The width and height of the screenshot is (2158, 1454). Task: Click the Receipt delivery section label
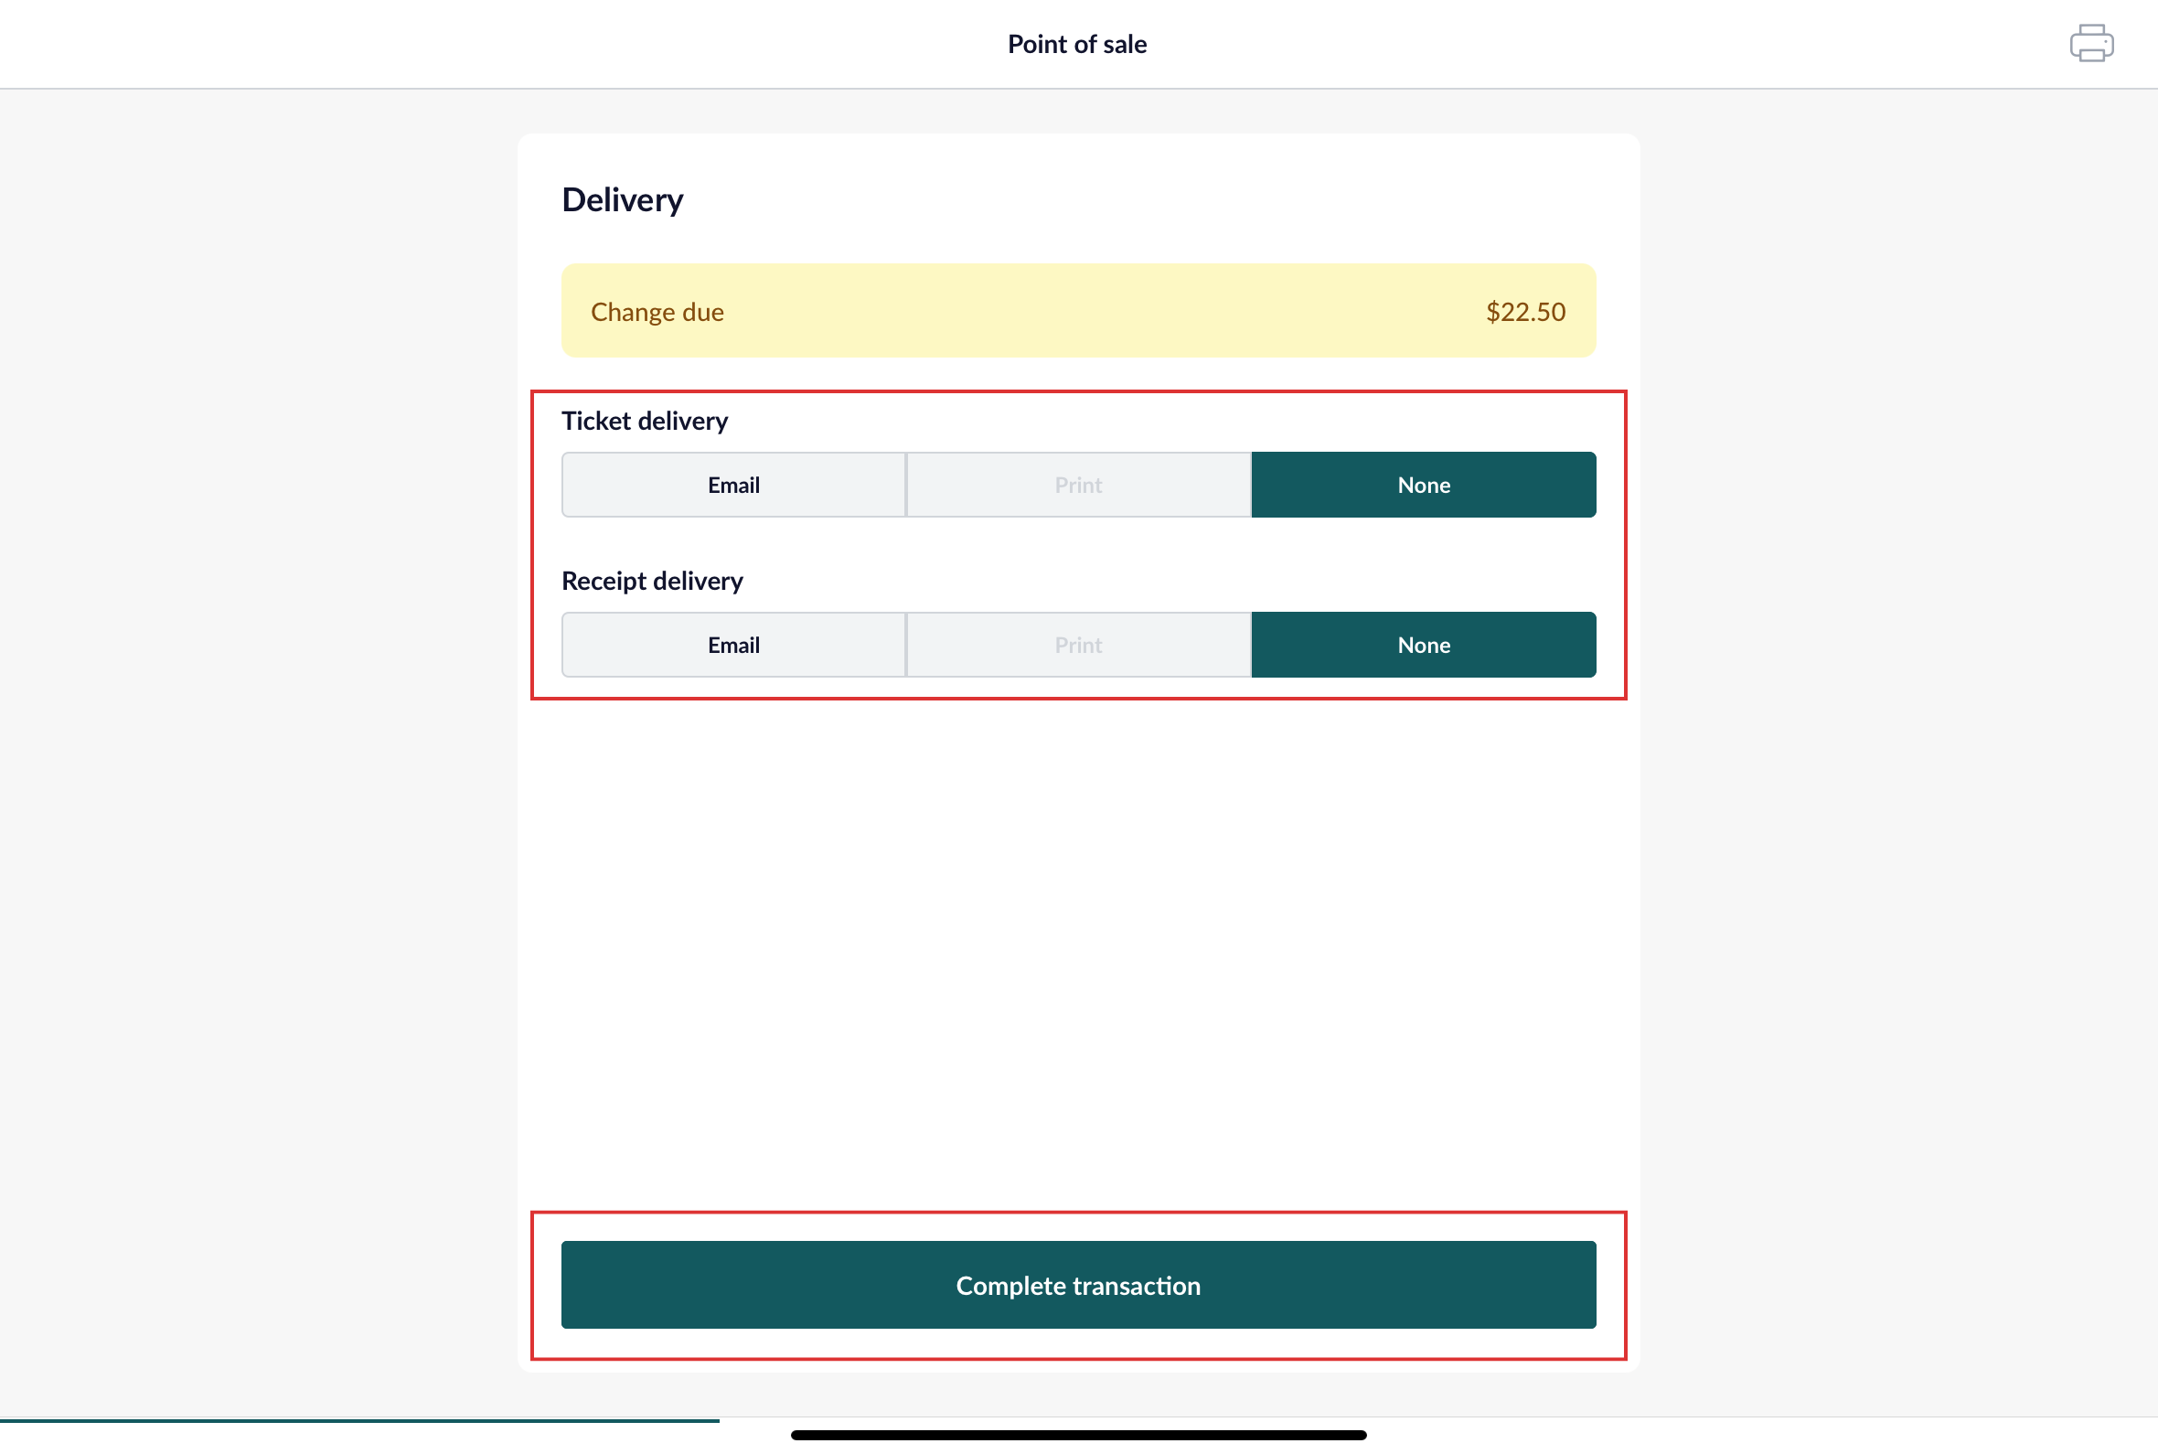tap(652, 581)
